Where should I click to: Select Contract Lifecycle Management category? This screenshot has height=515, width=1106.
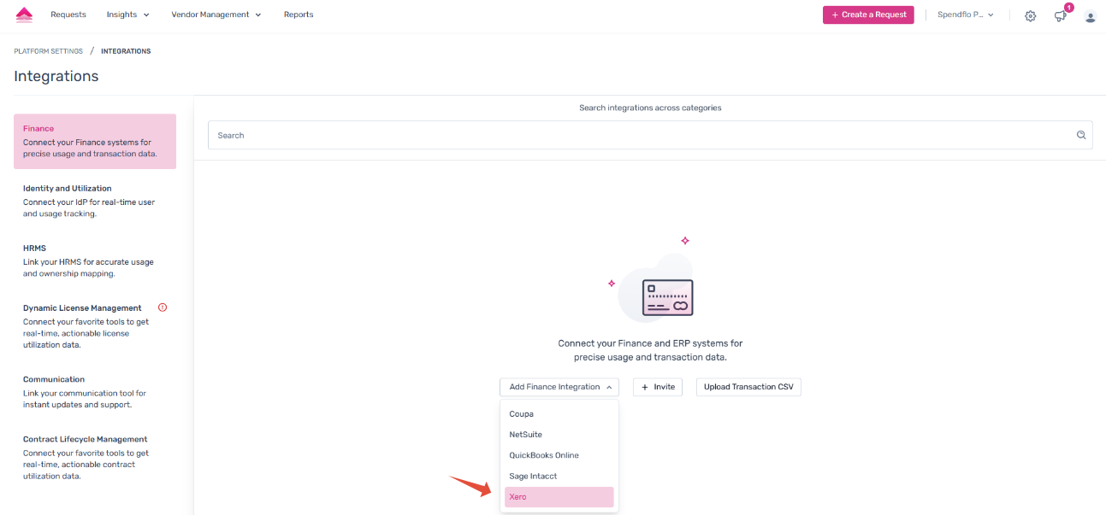click(95, 458)
